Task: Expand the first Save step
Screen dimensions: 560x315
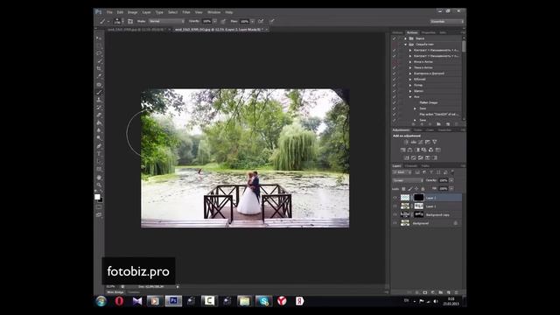Action: 415,108
